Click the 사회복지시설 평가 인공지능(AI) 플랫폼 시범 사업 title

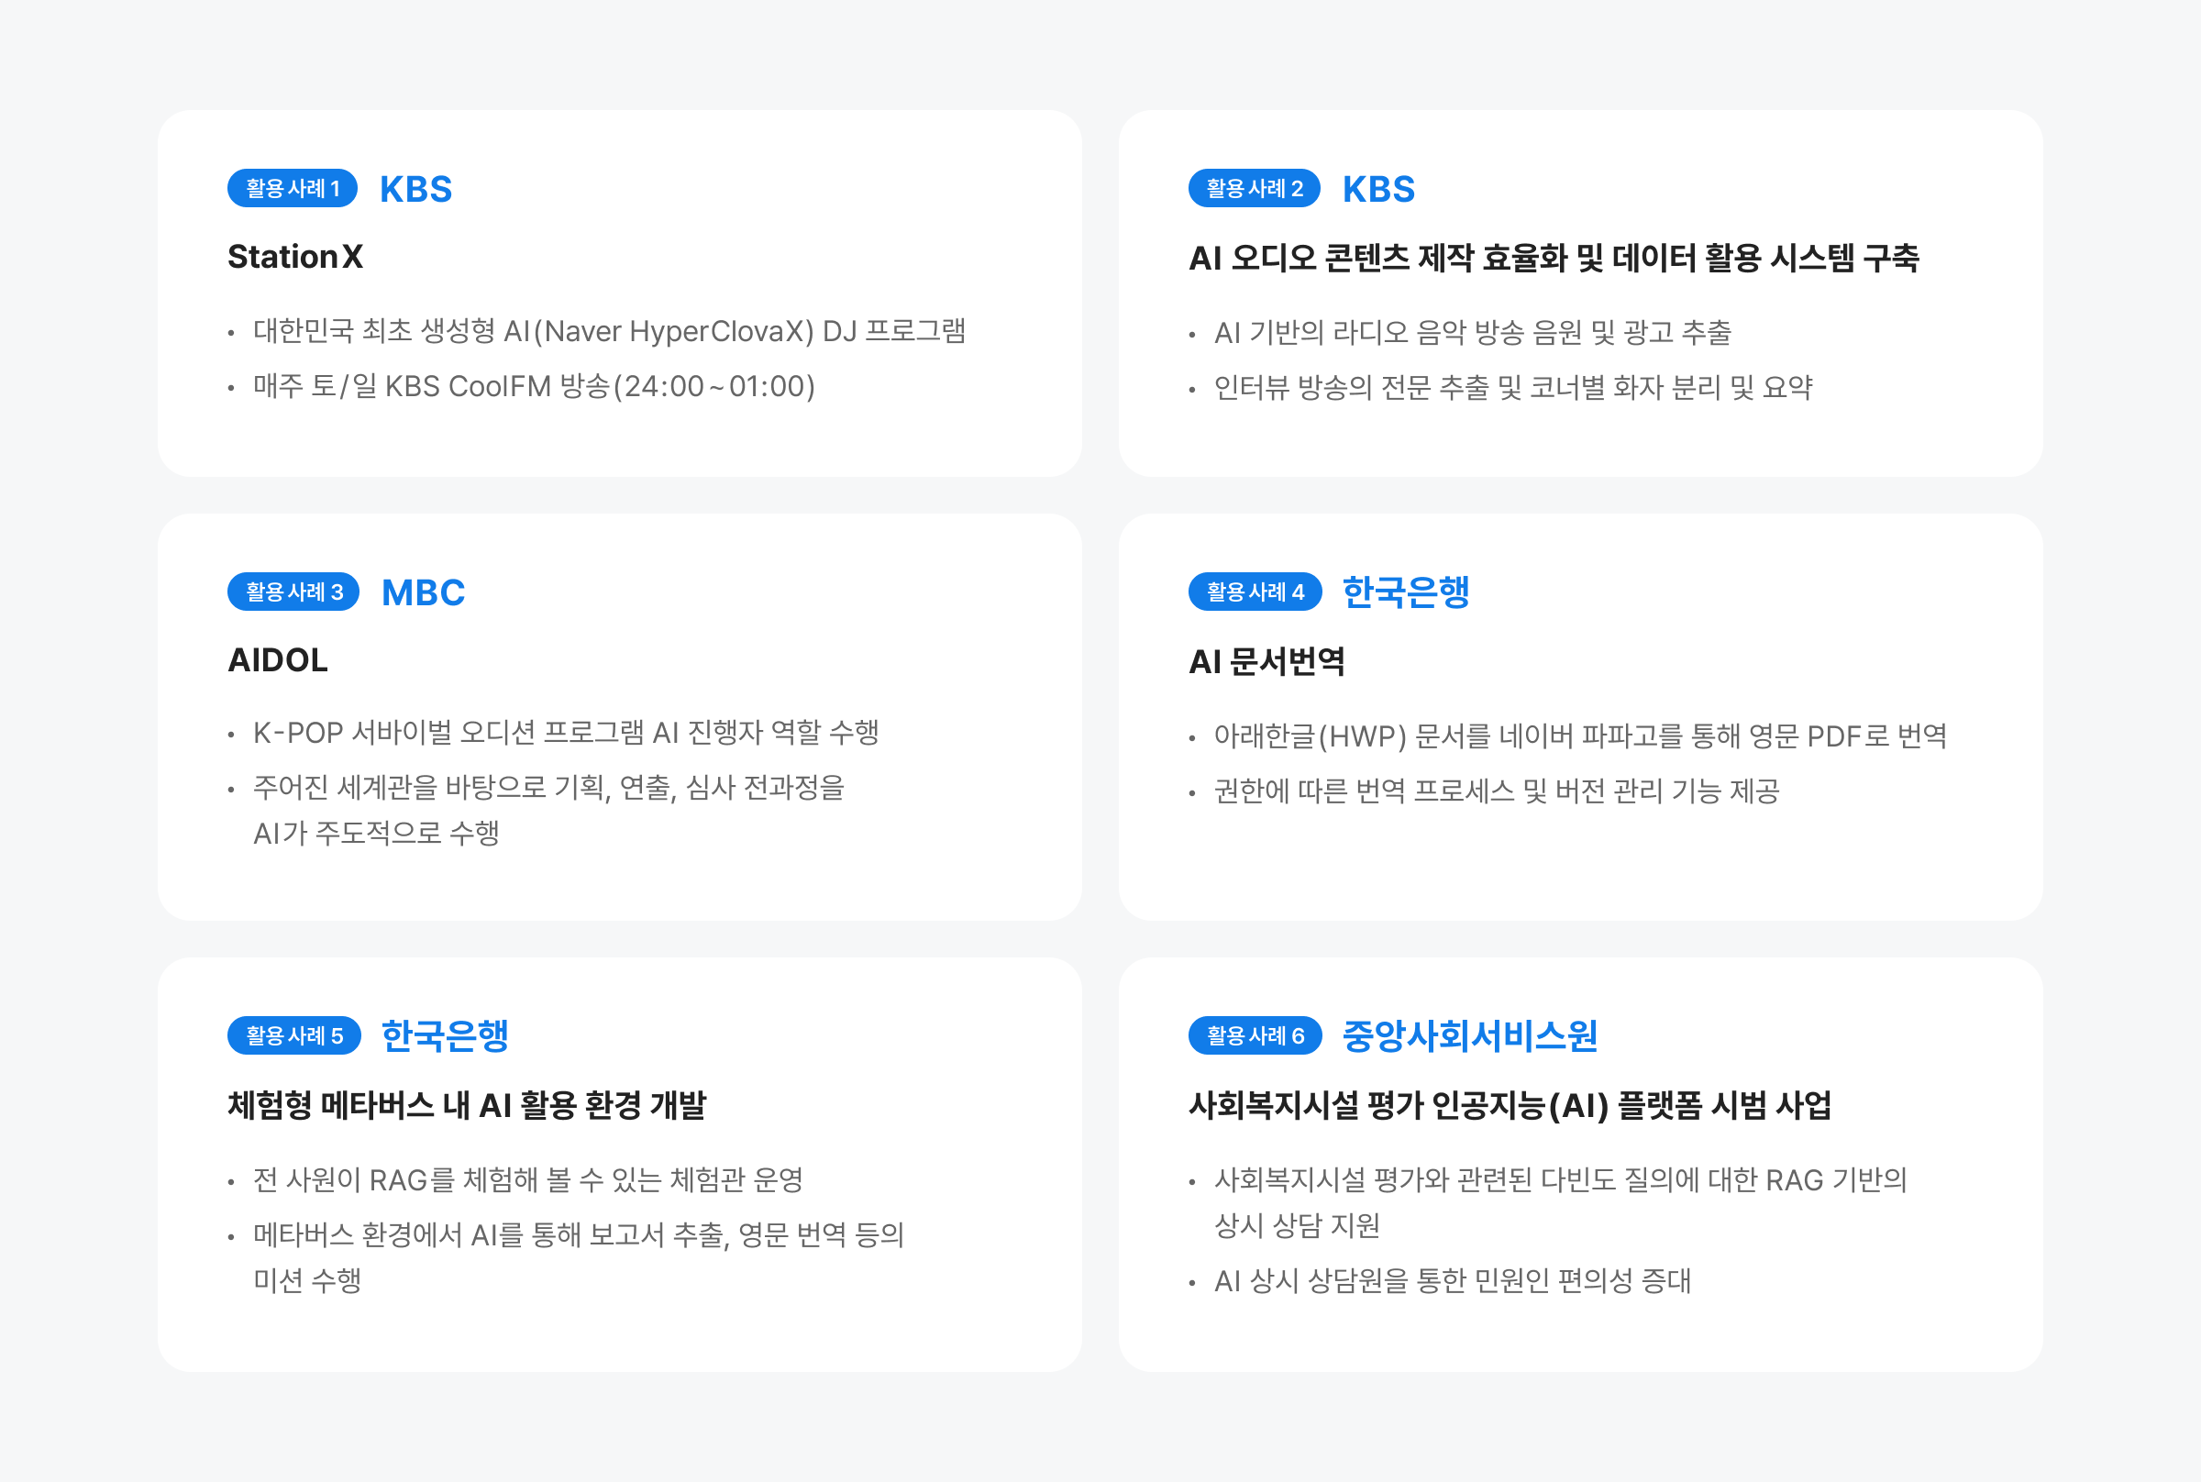[1510, 1105]
